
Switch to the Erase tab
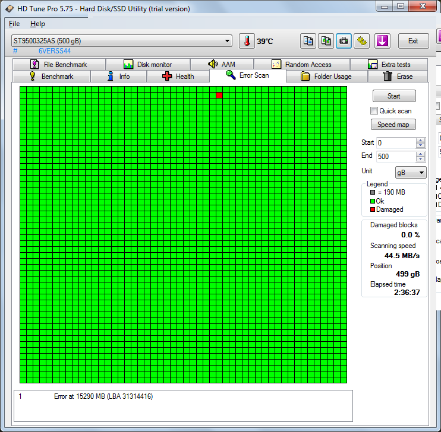coord(398,77)
